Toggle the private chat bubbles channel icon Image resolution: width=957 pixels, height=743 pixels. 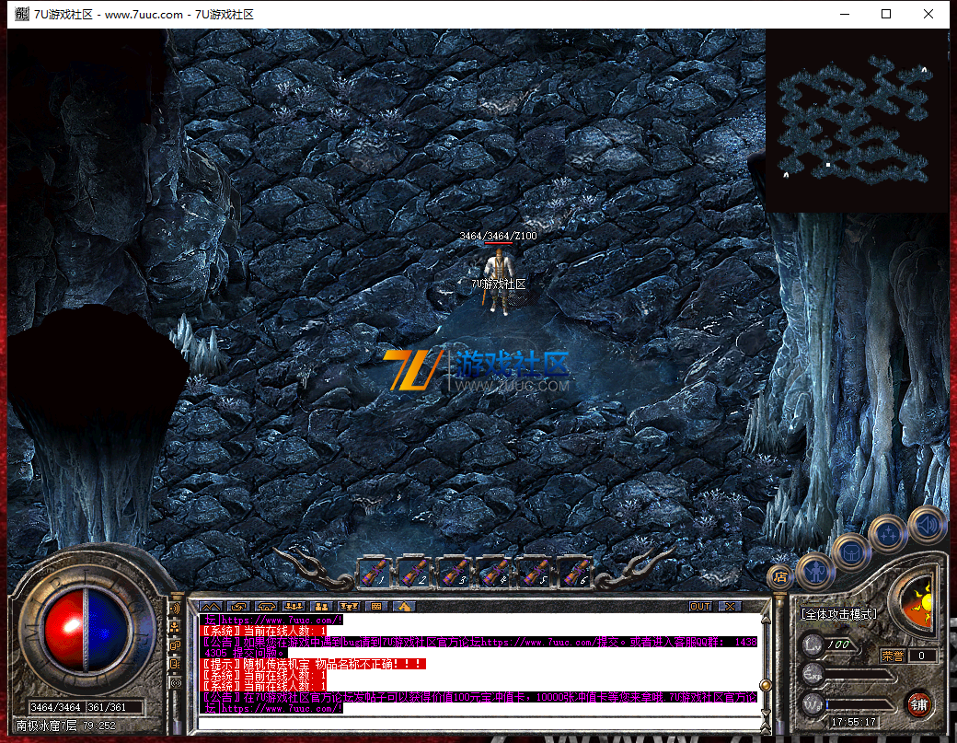point(175,645)
